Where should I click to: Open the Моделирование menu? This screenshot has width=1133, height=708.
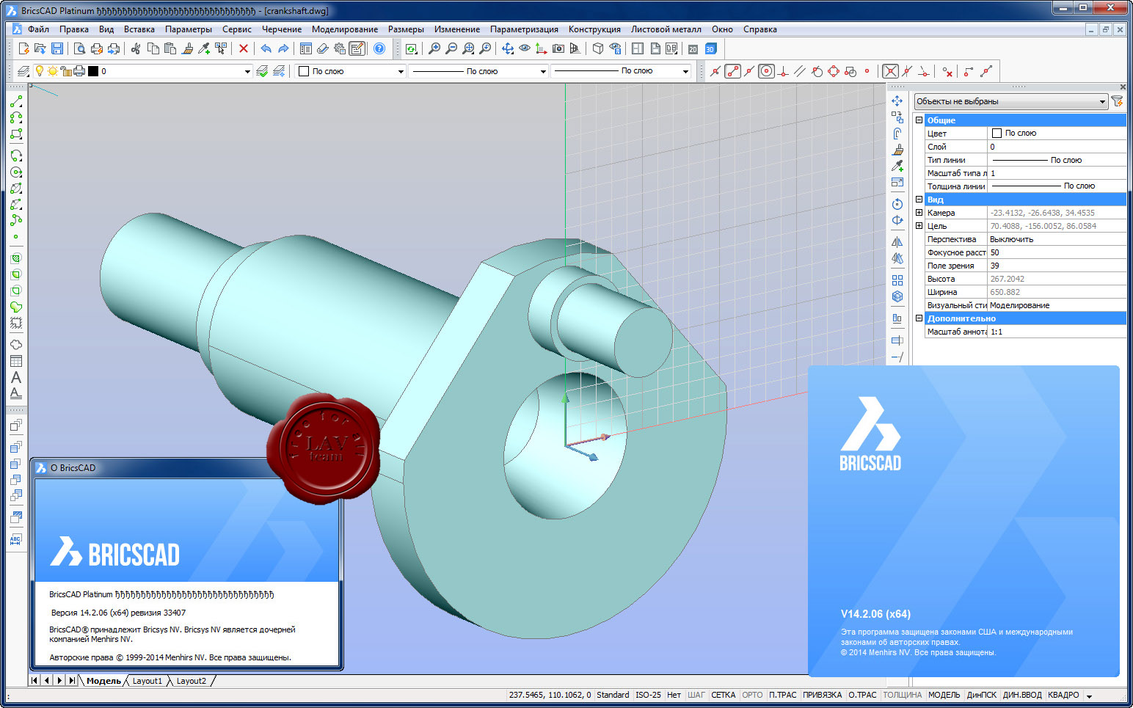click(x=345, y=29)
